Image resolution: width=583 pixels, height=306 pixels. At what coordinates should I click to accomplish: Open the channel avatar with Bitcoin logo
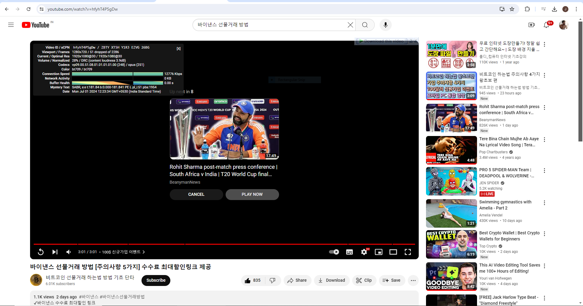coord(36,280)
